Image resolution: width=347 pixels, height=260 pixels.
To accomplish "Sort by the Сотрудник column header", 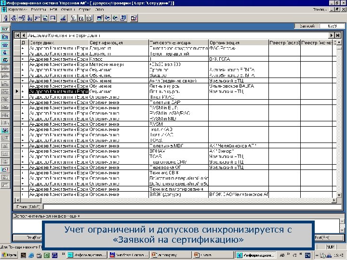I will click(x=59, y=42).
